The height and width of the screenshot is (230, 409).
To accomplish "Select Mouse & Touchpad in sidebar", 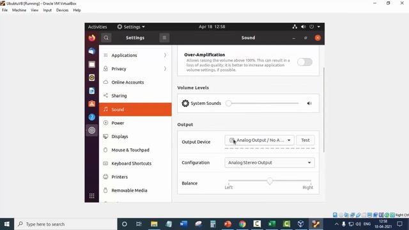I will coord(135,150).
